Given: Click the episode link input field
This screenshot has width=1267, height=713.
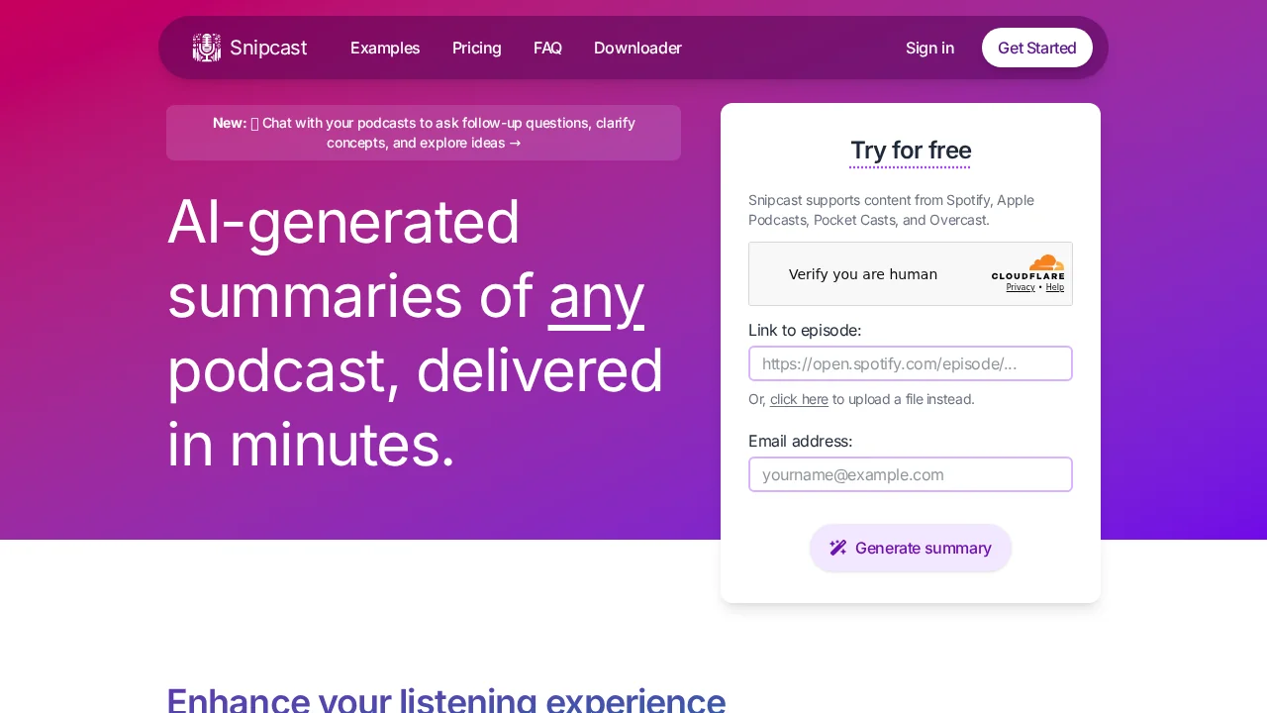Looking at the screenshot, I should (x=910, y=363).
